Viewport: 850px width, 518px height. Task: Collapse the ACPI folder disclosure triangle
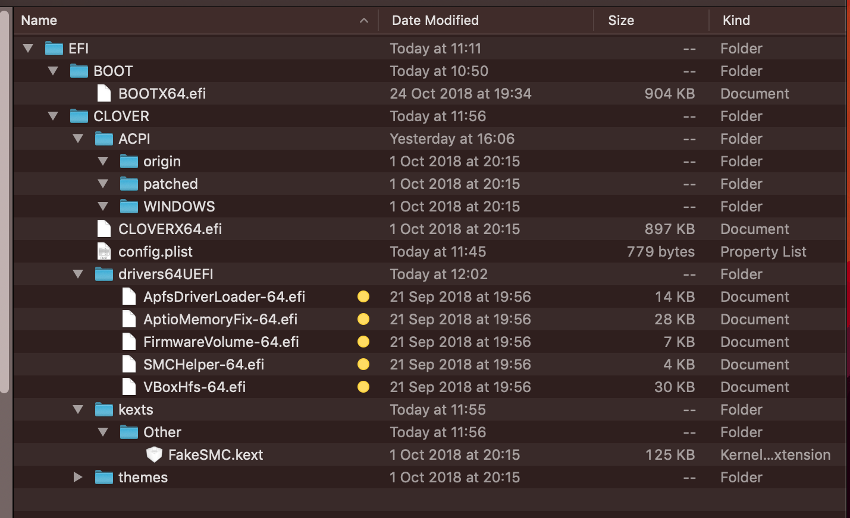pos(78,138)
